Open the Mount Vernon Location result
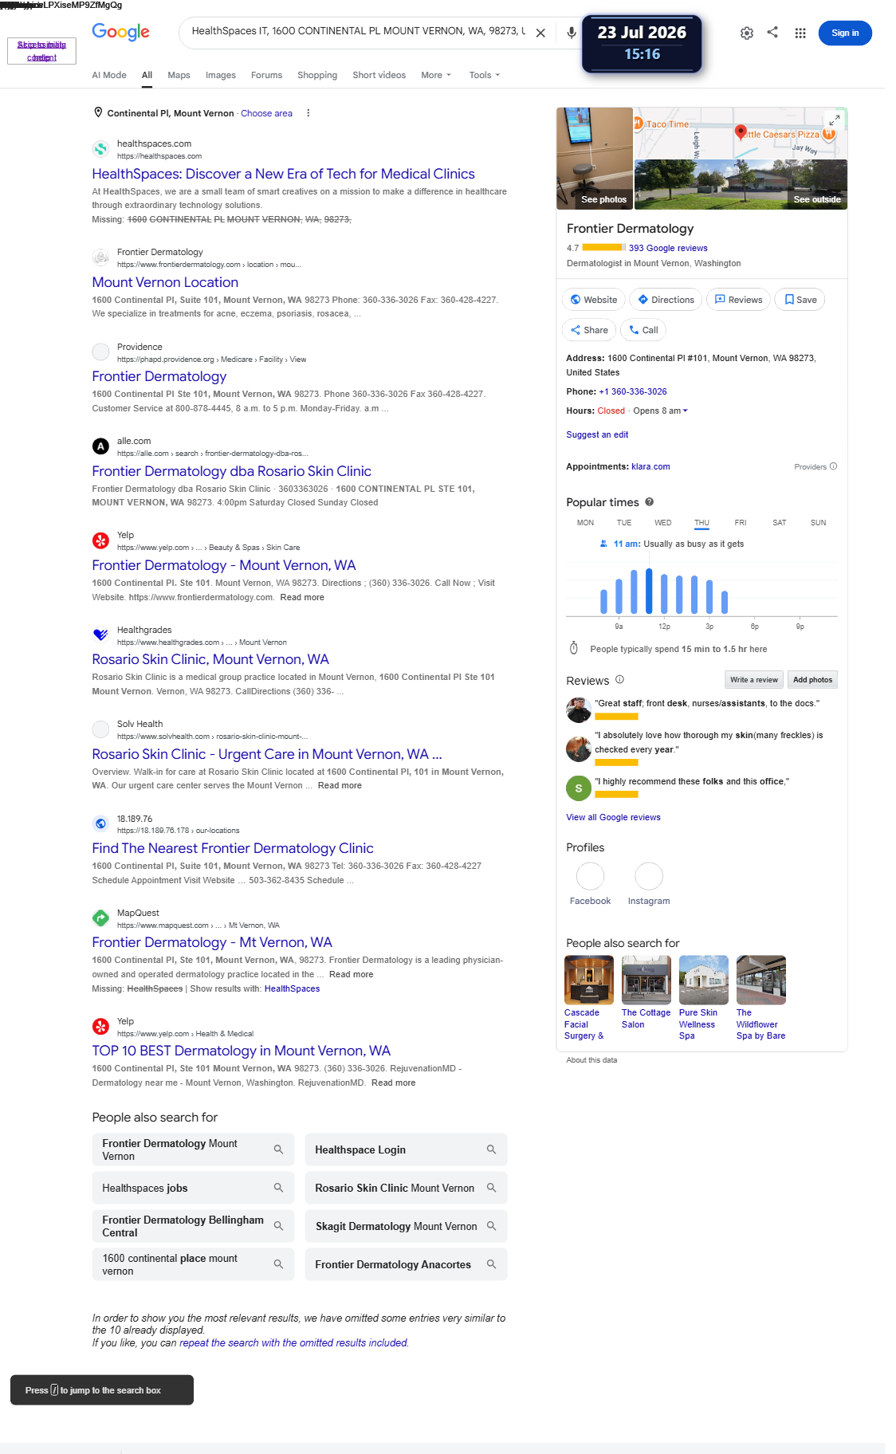The width and height of the screenshot is (896, 1454). [x=165, y=282]
